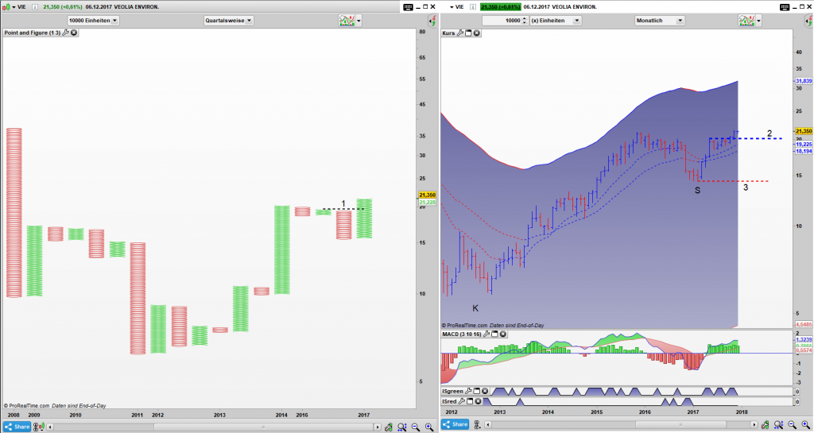Open the indicators button in right chart
This screenshot has width=814, height=433.
pyautogui.click(x=746, y=21)
